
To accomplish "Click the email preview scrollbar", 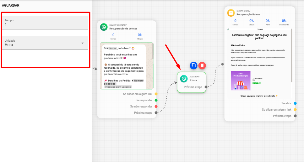I will [292, 56].
